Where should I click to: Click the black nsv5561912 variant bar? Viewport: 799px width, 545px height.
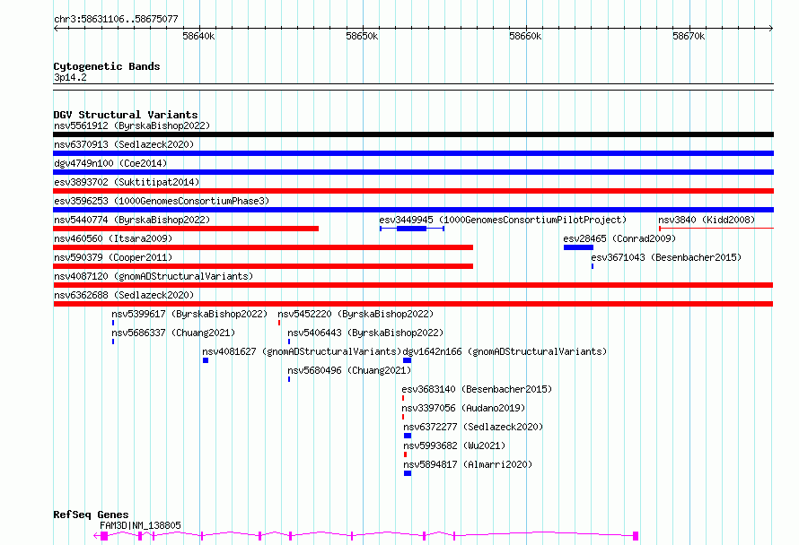pos(413,134)
